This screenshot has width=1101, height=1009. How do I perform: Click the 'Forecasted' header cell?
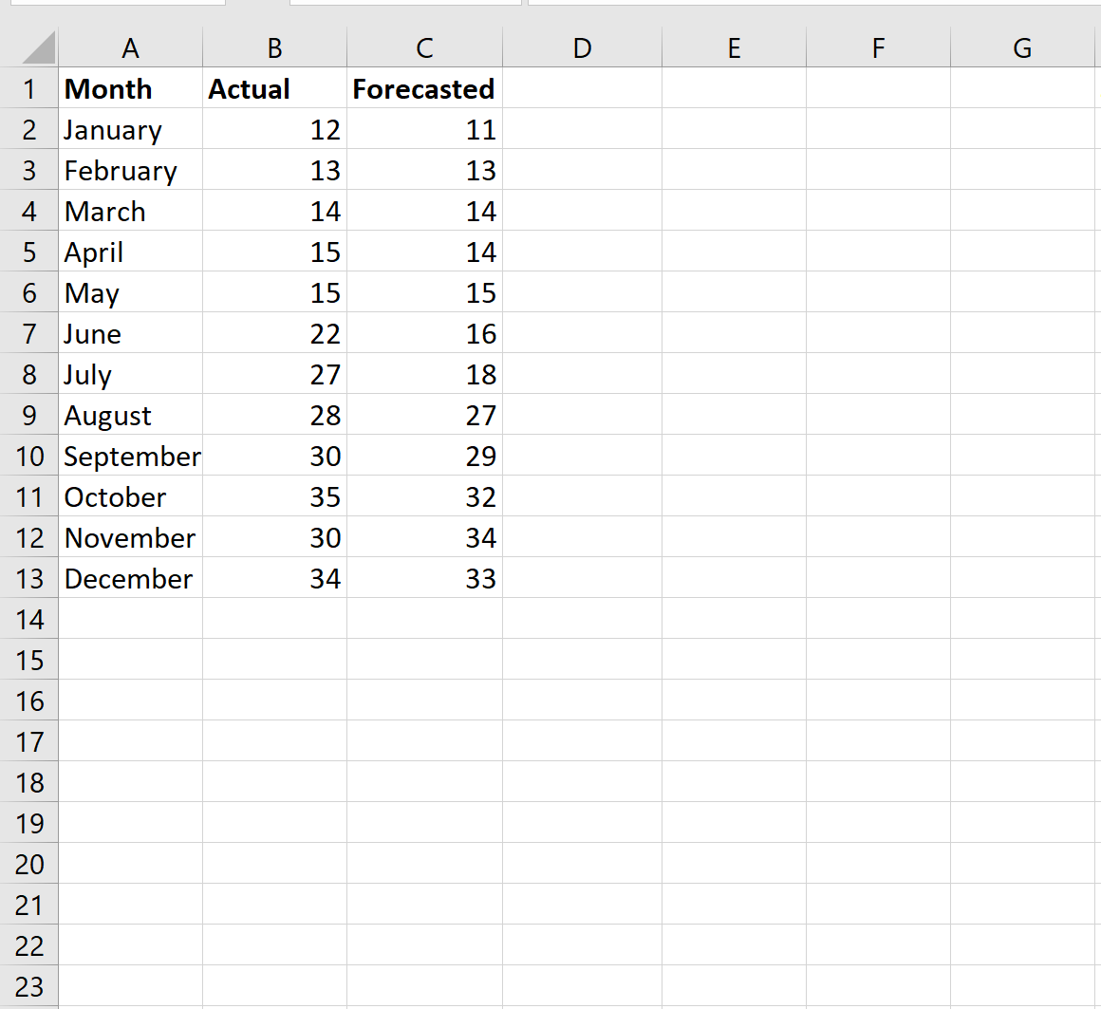[422, 88]
